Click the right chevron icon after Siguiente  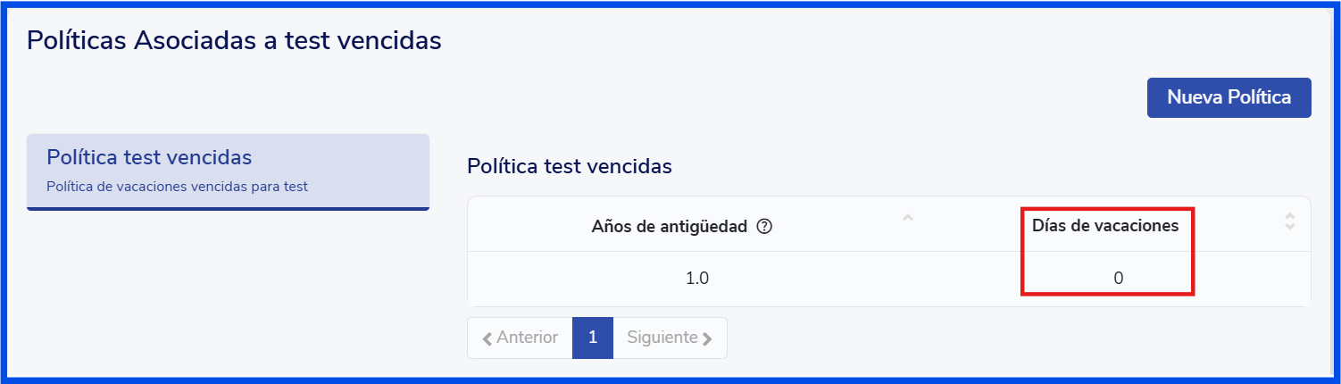[x=707, y=338]
